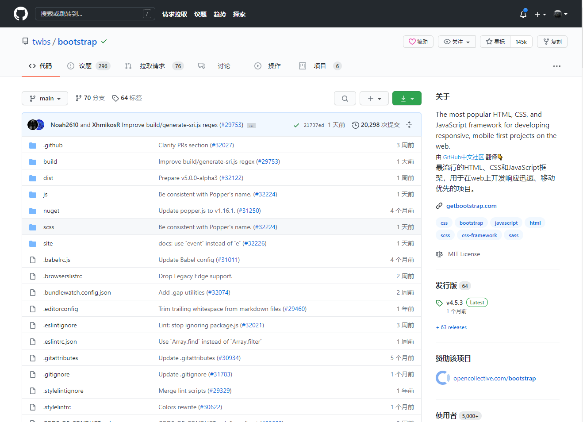Select the css topic tag
Screen dimensions: 583x422
tap(444, 223)
